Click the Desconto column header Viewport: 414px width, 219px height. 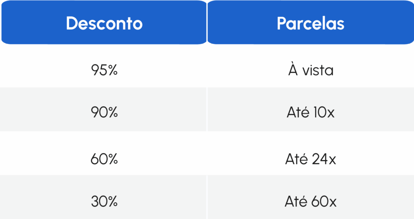[104, 23]
